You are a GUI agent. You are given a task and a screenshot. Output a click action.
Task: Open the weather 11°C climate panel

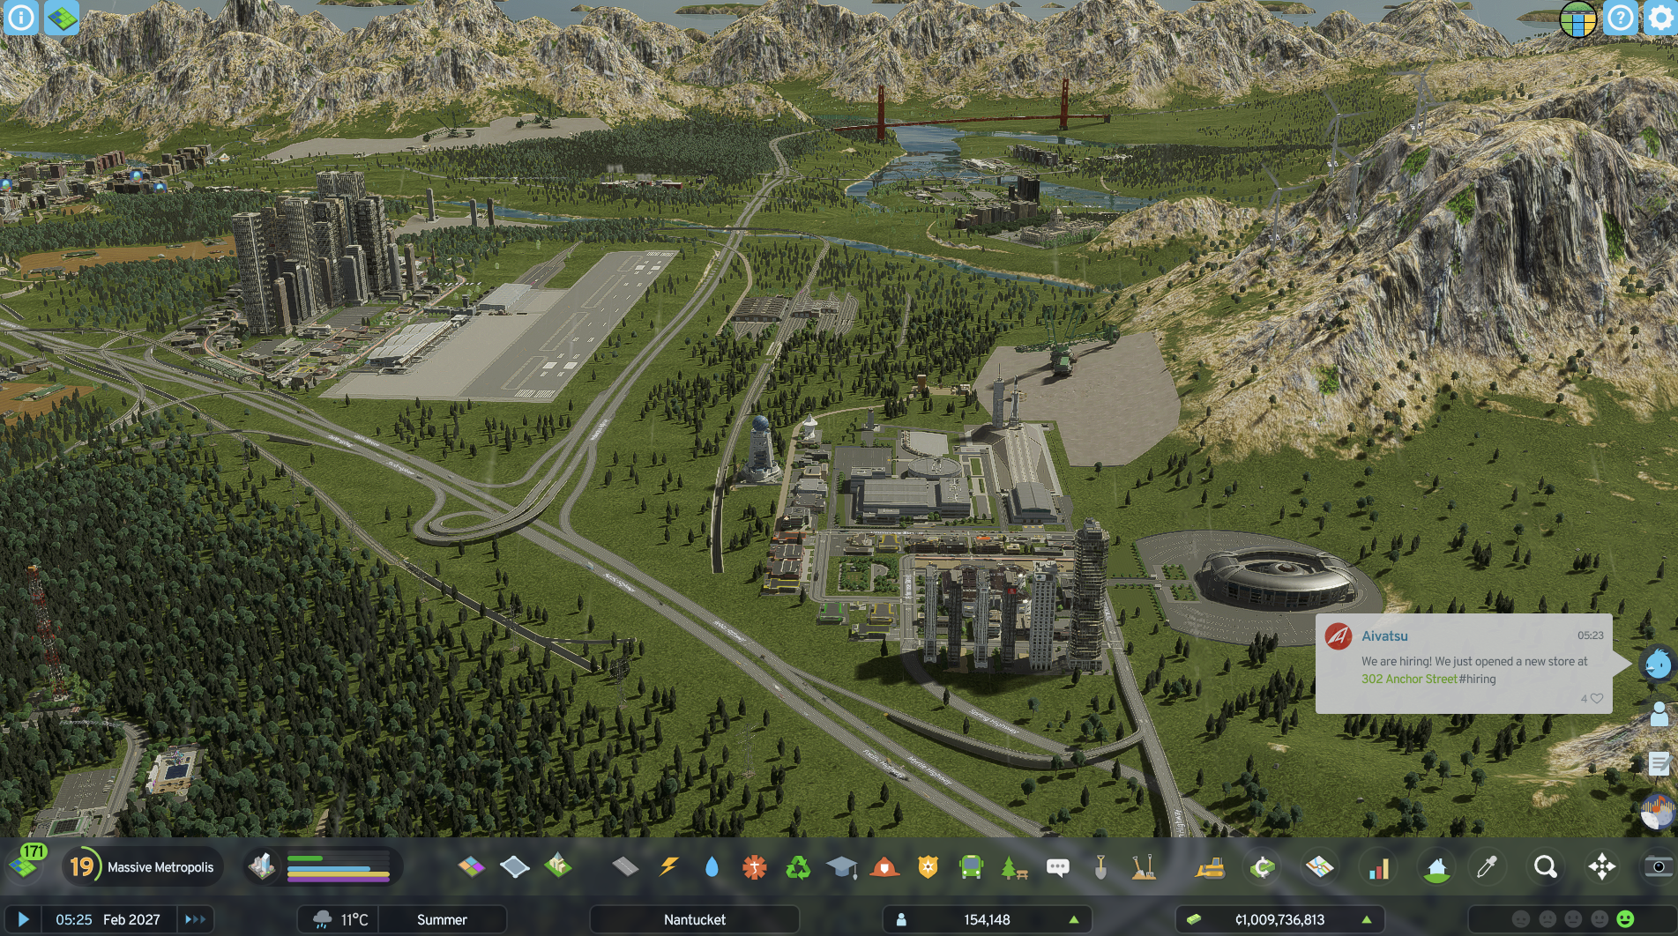340,919
